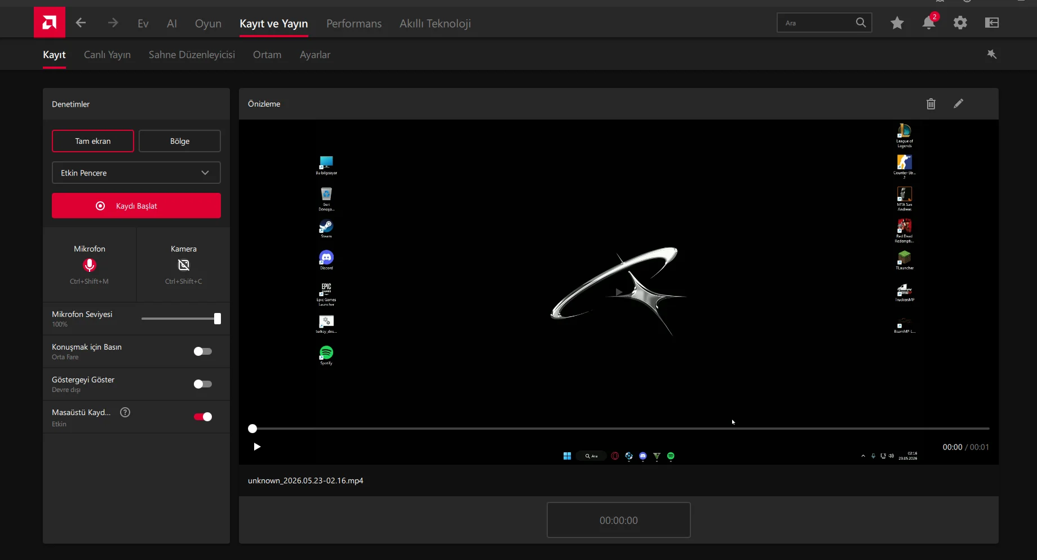This screenshot has height=560, width=1037.
Task: Click the 00:00:00 timecode box
Action: click(x=619, y=520)
